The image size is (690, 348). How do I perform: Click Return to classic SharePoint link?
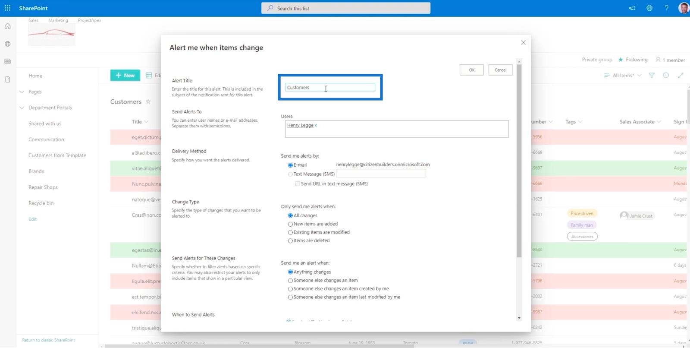click(x=48, y=340)
